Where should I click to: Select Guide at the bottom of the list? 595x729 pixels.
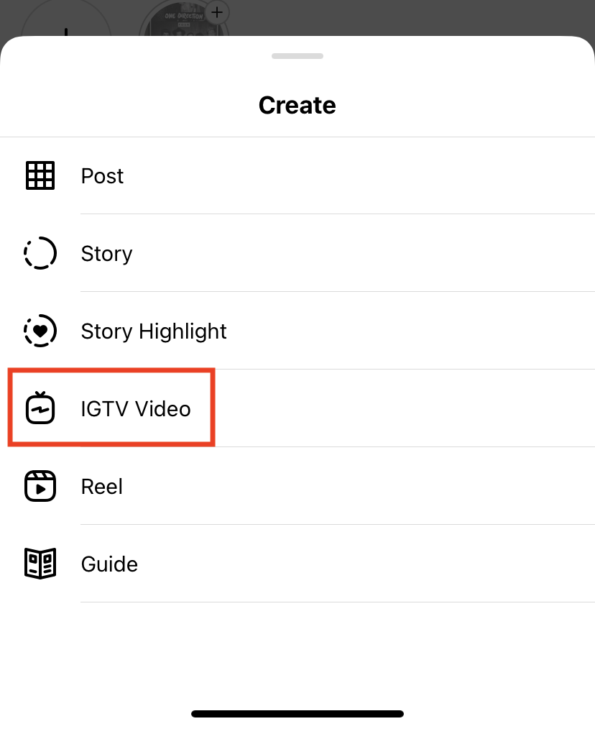[x=109, y=564]
